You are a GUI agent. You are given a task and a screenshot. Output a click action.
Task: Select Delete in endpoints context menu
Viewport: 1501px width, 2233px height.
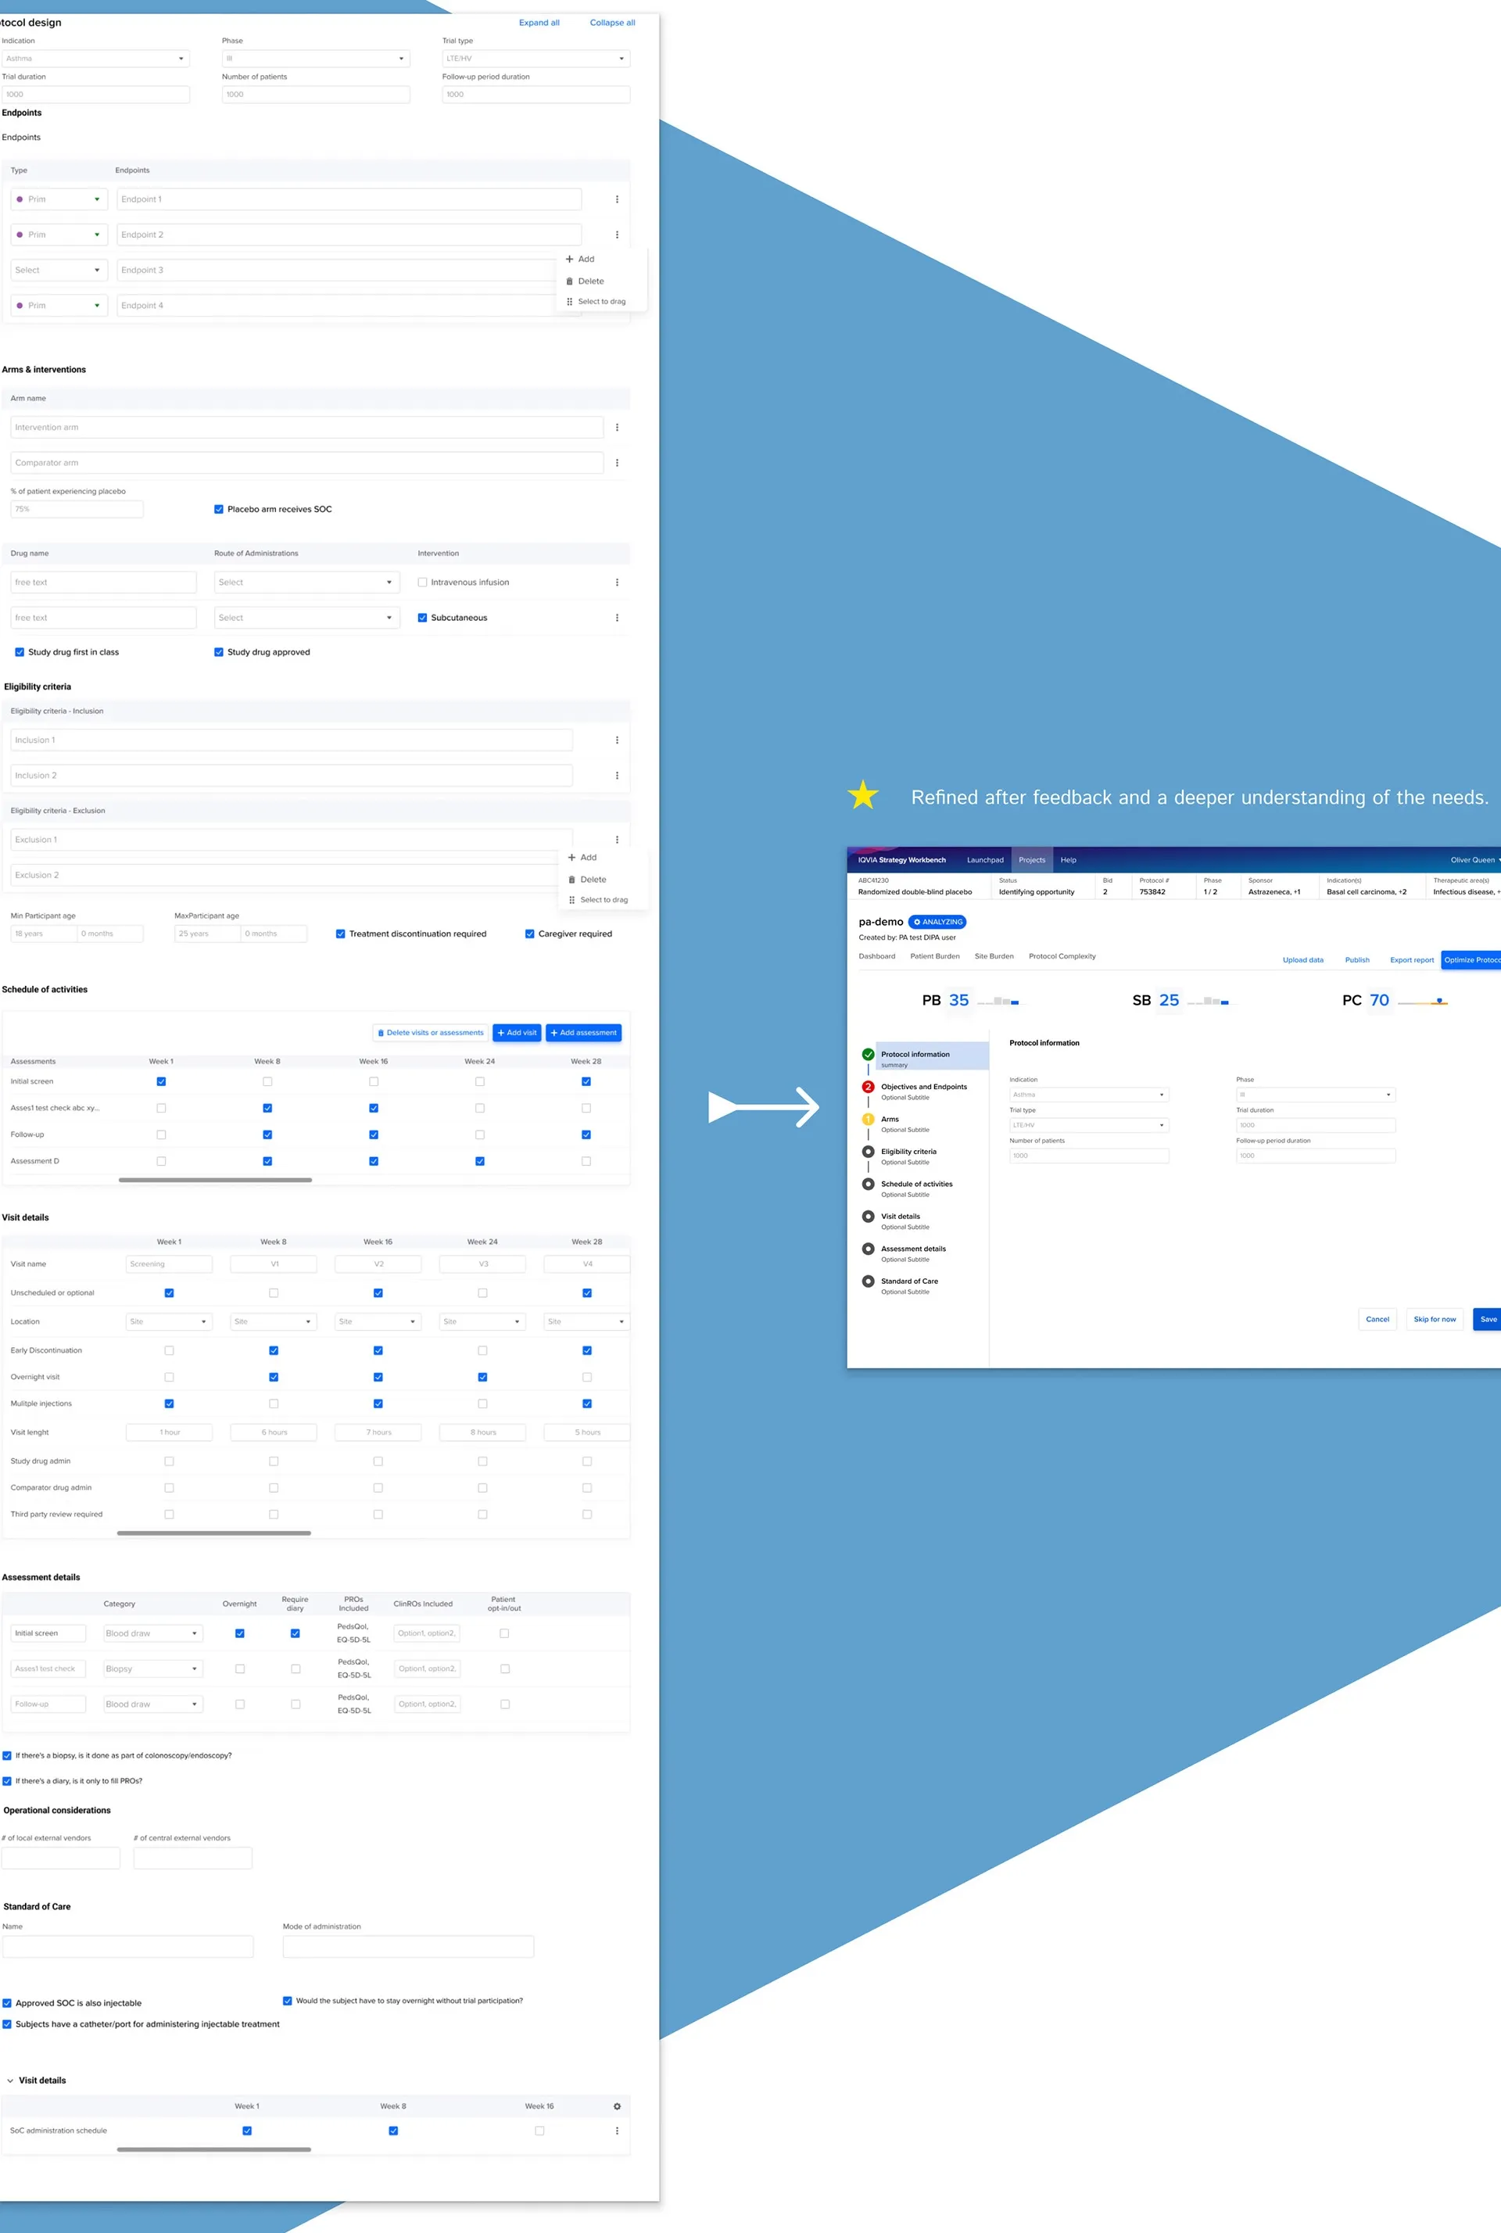585,281
